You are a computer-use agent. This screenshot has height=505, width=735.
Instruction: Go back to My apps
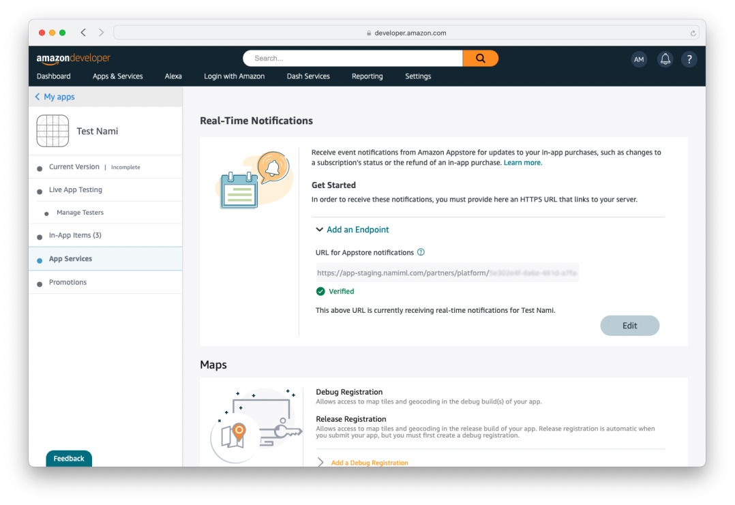[x=59, y=97]
